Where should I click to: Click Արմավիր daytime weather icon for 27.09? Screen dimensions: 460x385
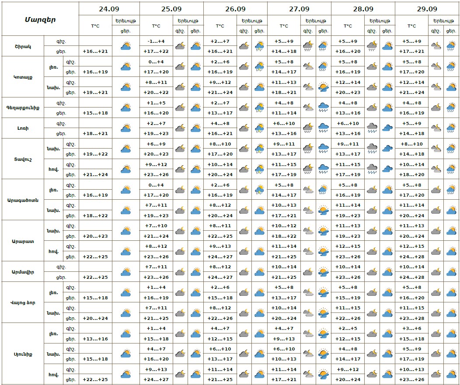tap(324, 272)
